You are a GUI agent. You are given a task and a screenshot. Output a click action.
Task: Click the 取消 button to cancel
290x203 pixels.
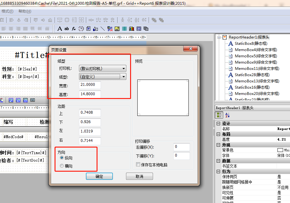pos(139,176)
